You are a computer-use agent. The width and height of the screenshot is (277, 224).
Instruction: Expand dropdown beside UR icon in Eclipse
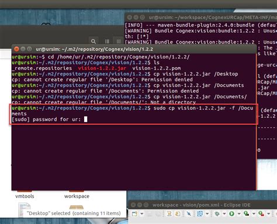pyautogui.click(x=207, y=213)
